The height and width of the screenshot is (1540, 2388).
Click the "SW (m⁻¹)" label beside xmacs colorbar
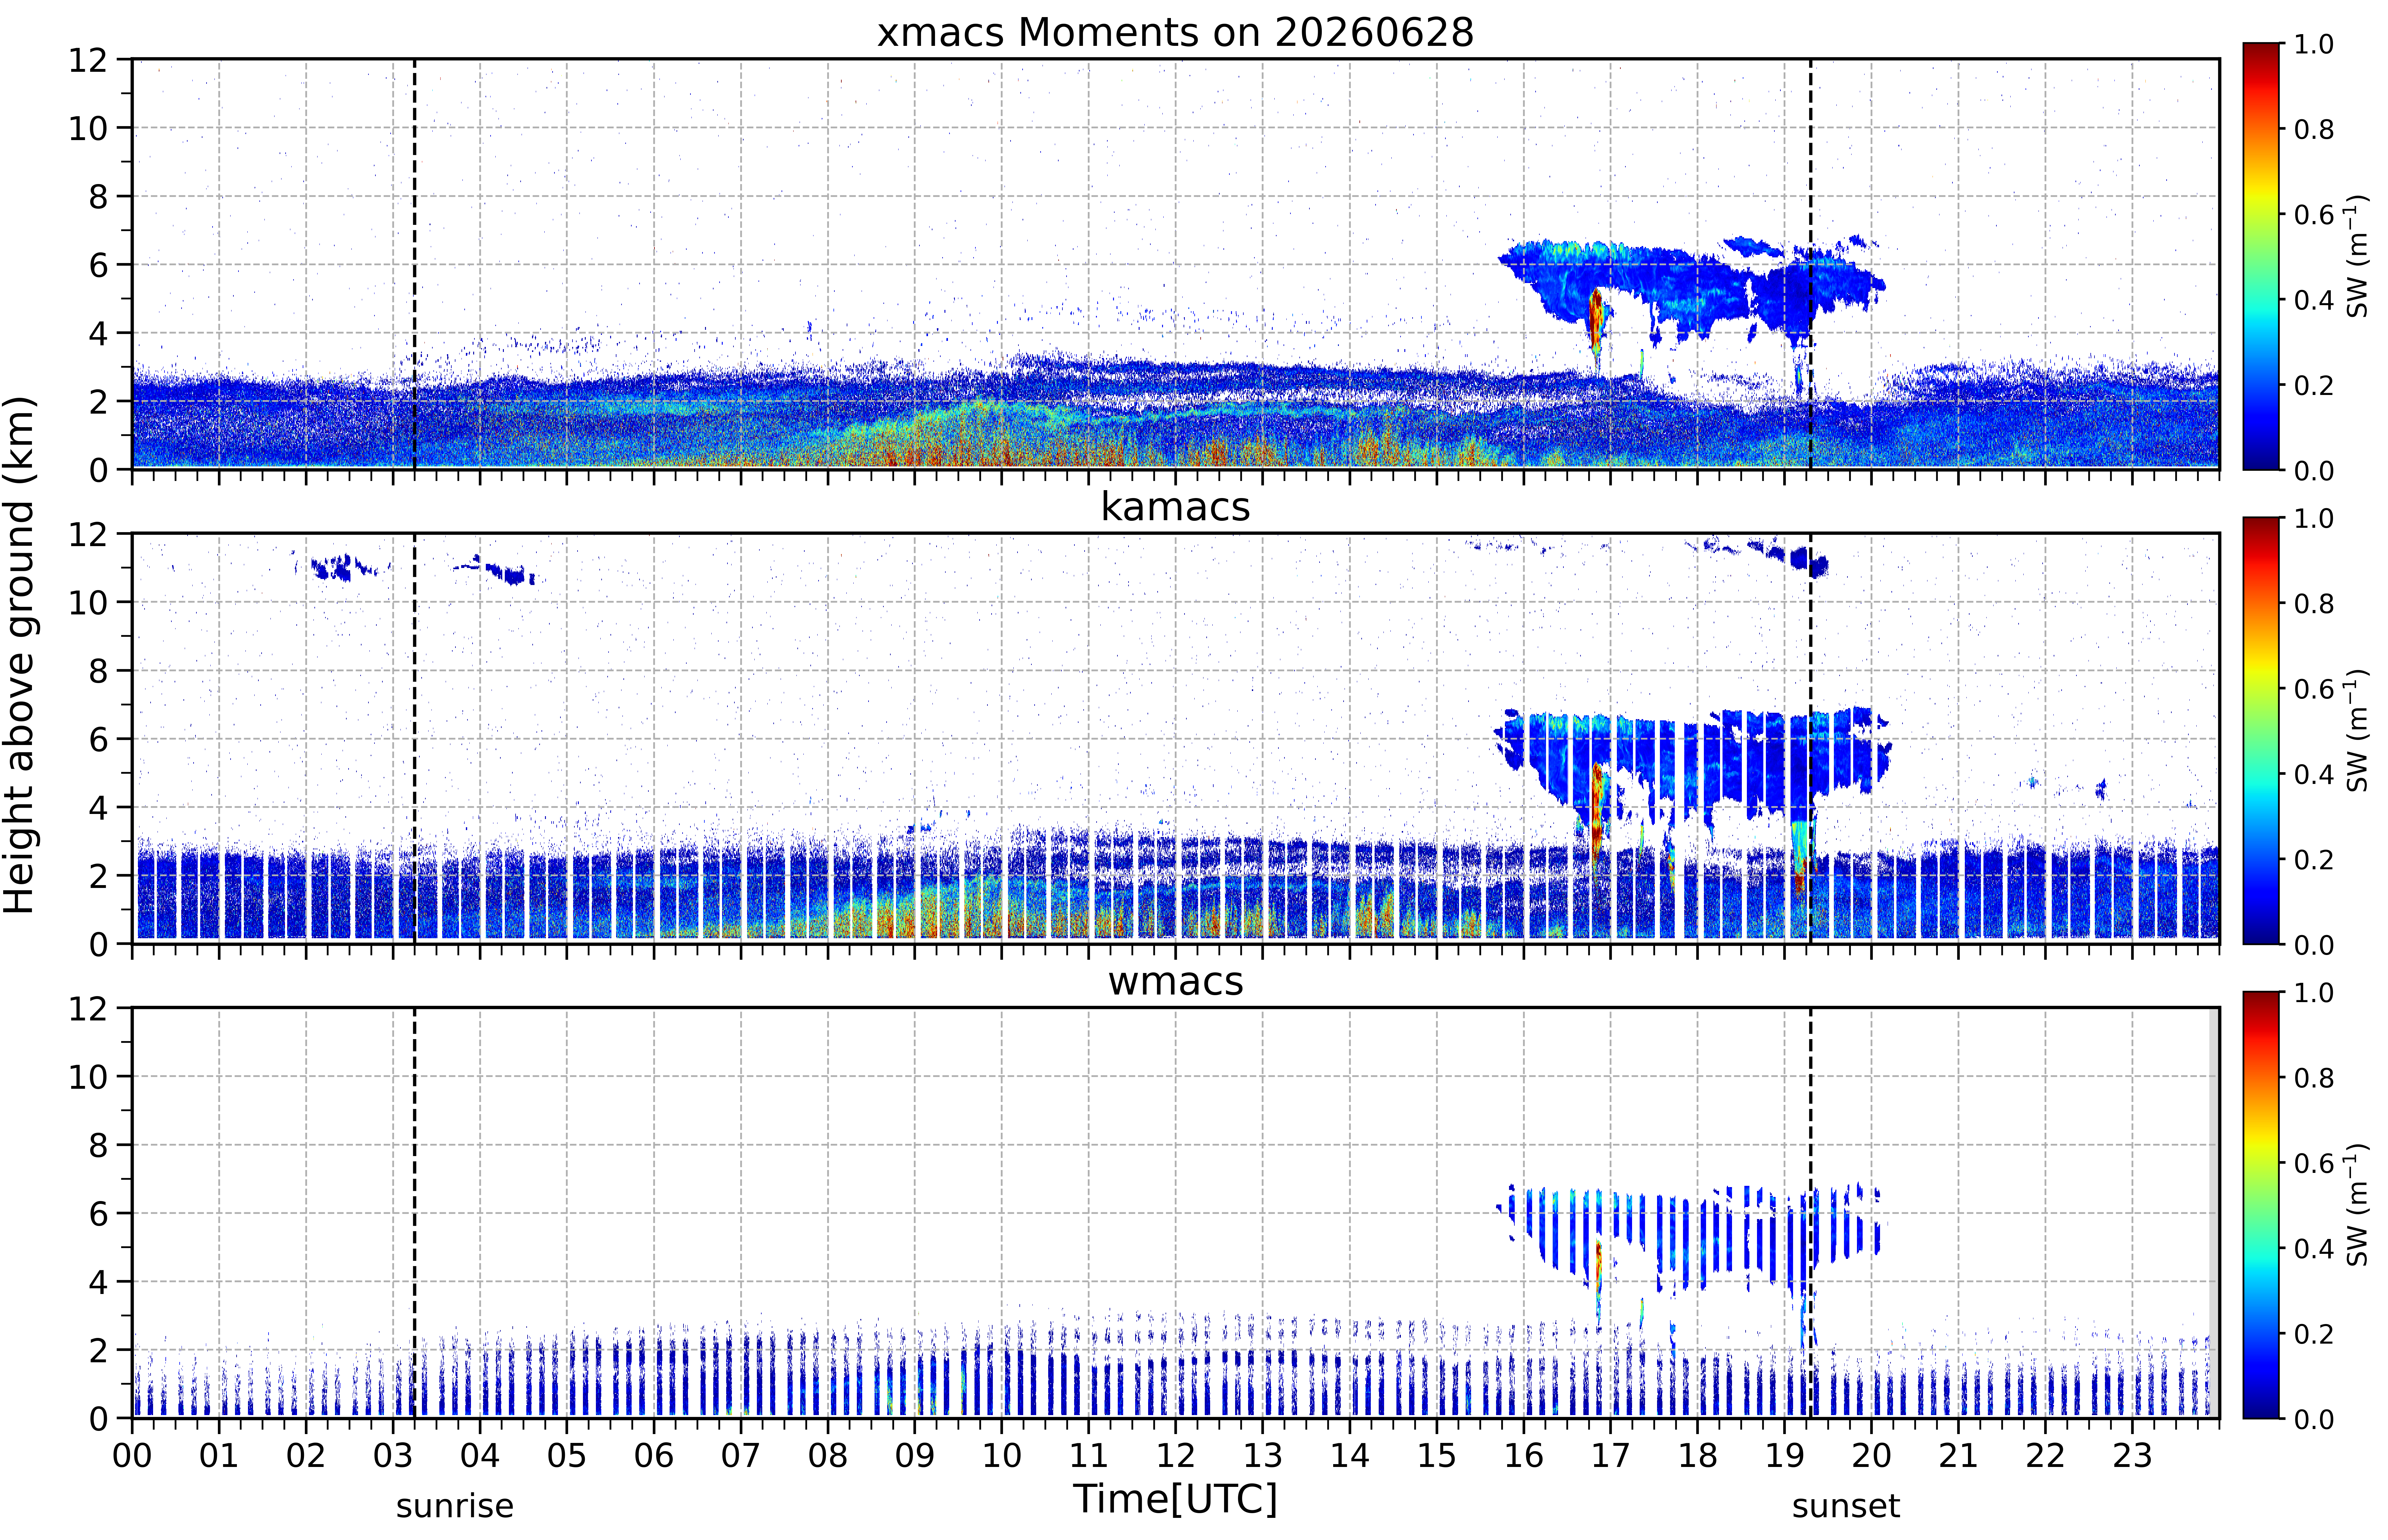pos(2358,256)
